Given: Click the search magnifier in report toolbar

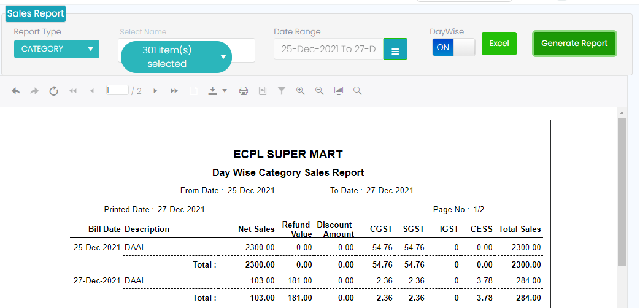Looking at the screenshot, I should pos(357,91).
